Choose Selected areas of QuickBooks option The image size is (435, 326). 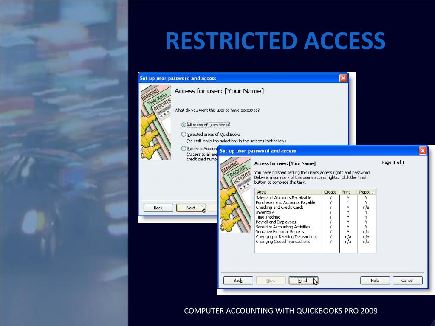coord(184,134)
